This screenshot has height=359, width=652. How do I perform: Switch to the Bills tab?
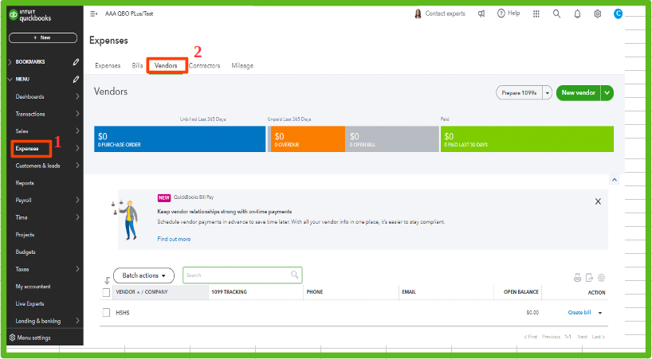137,65
